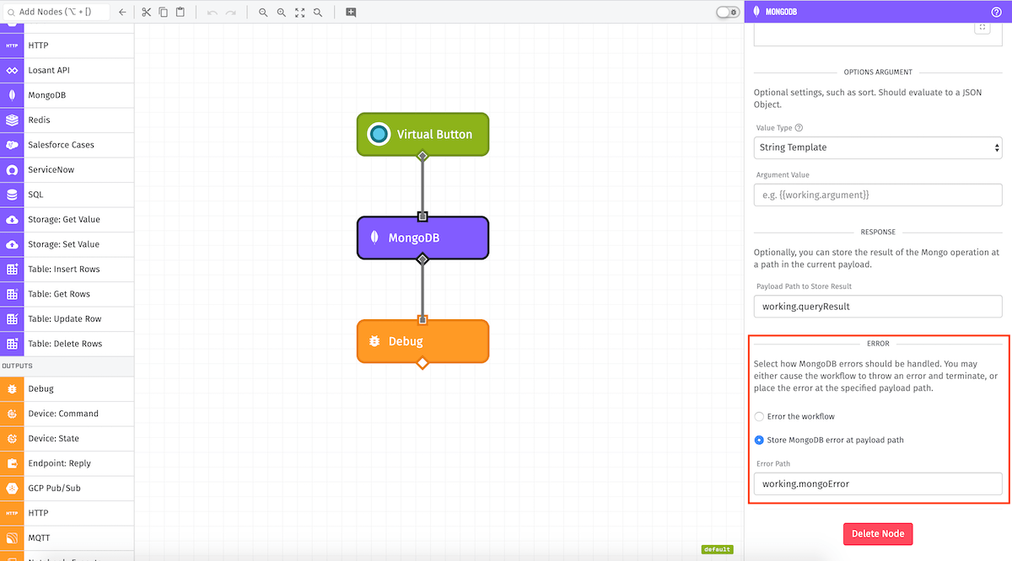This screenshot has height=561, width=1012.
Task: Select the Table: Insert Rows node
Action: pos(67,269)
